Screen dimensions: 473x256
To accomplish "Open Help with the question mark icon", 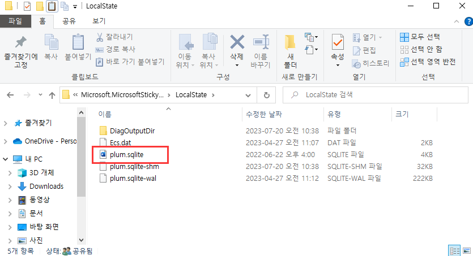I will click(469, 21).
